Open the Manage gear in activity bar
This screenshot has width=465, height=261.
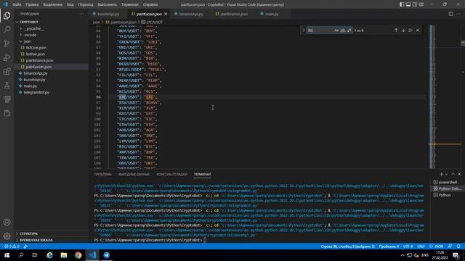(x=7, y=236)
